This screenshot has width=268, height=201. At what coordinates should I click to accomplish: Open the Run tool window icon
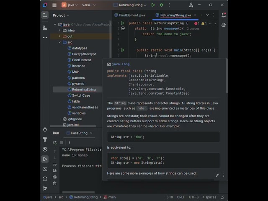point(45,159)
